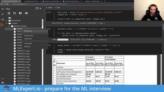
Task: Close the Files panel
Action: point(40,8)
